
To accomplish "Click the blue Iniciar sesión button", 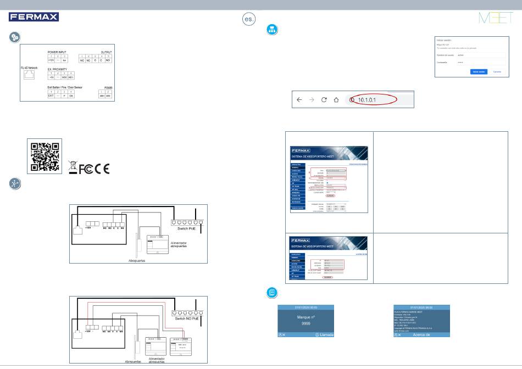I will coord(479,71).
